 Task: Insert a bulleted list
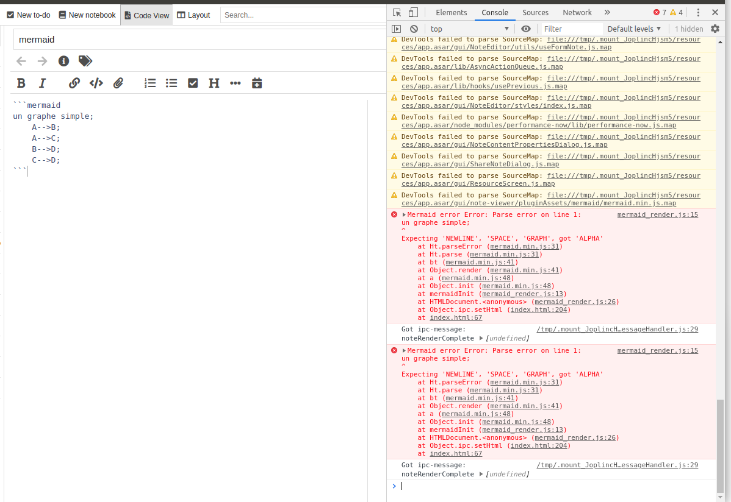tap(171, 83)
